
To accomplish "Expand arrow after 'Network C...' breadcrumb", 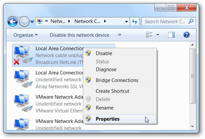I will (105, 21).
